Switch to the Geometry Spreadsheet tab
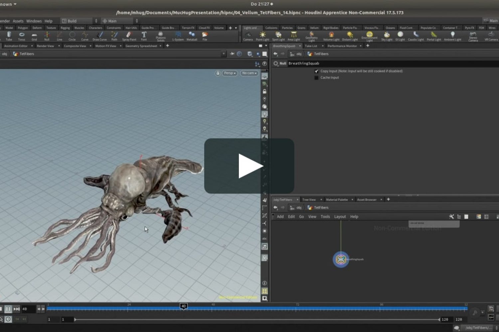499x332 pixels. 141,46
